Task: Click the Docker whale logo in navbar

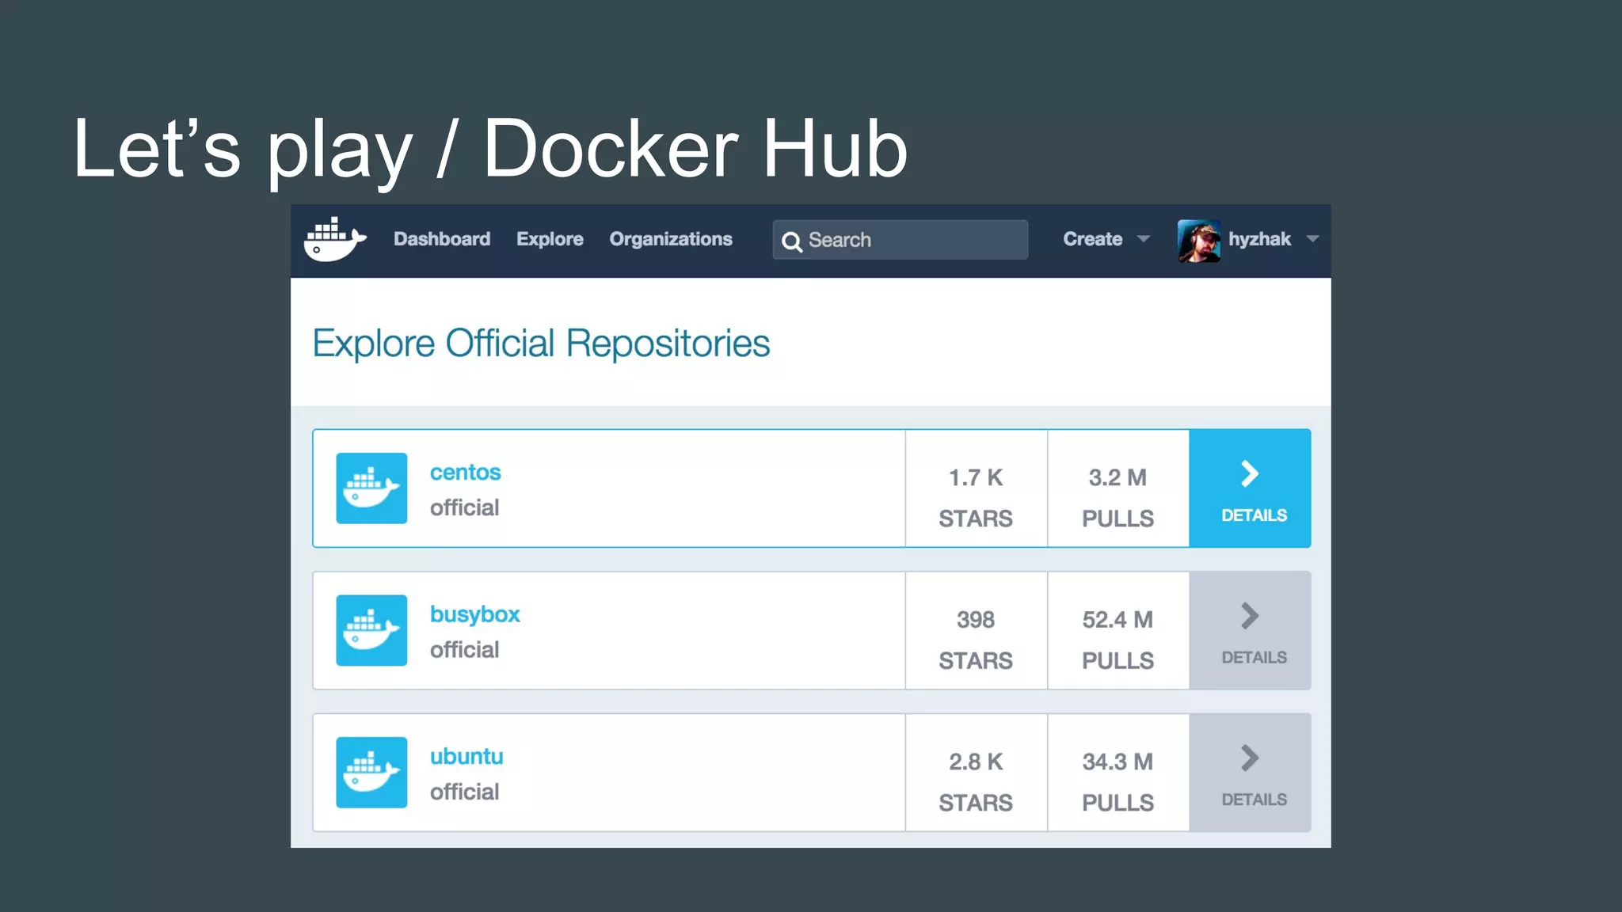Action: [x=335, y=239]
